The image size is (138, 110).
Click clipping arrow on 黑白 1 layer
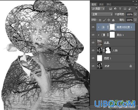[x=99, y=35]
